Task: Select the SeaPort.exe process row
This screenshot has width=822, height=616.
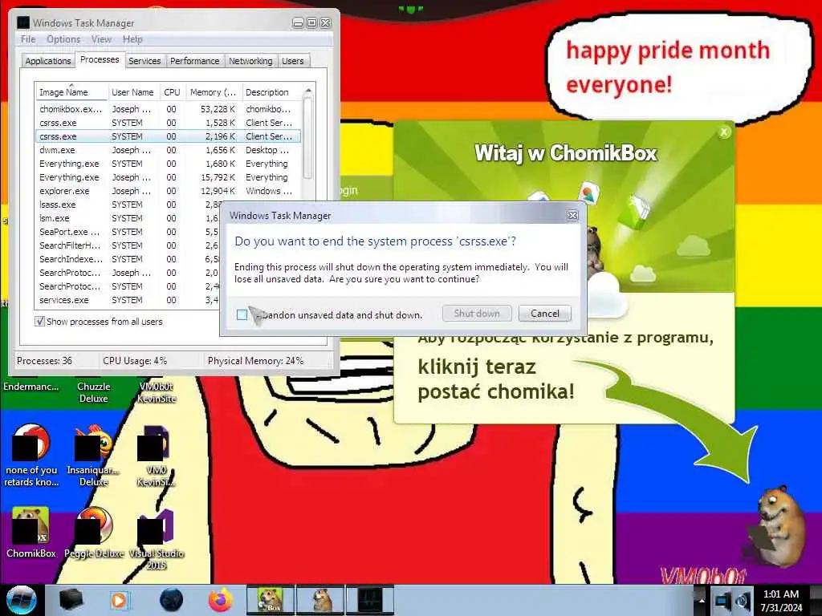Action: pyautogui.click(x=128, y=232)
